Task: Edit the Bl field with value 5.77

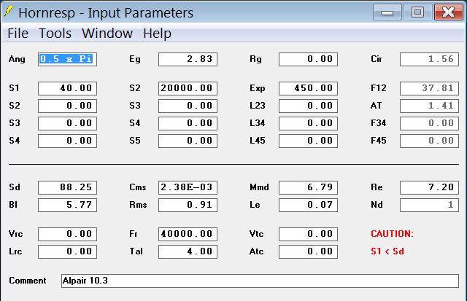Action: [67, 205]
